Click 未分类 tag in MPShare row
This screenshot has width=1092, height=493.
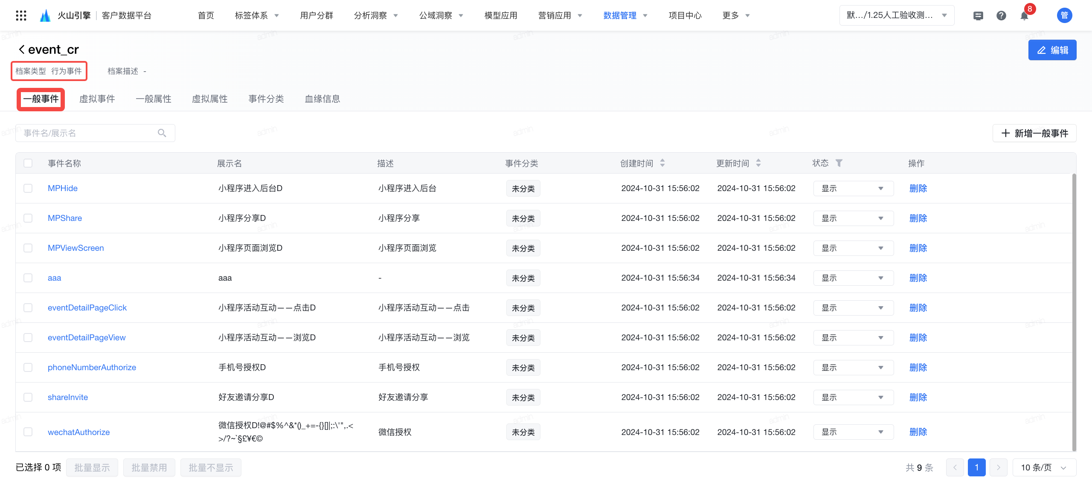pyautogui.click(x=523, y=218)
